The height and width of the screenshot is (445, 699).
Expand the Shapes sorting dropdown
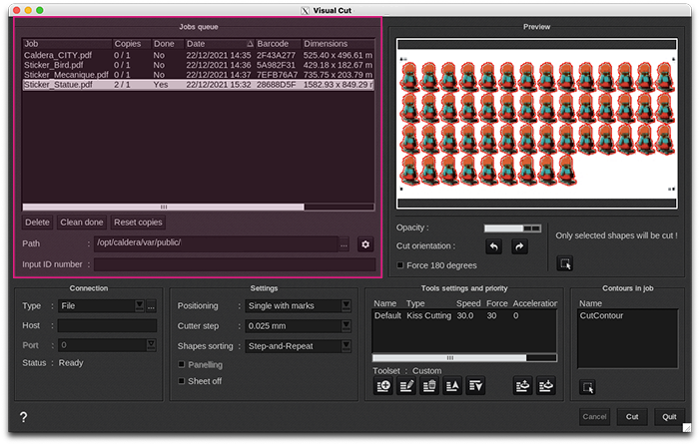[298, 346]
